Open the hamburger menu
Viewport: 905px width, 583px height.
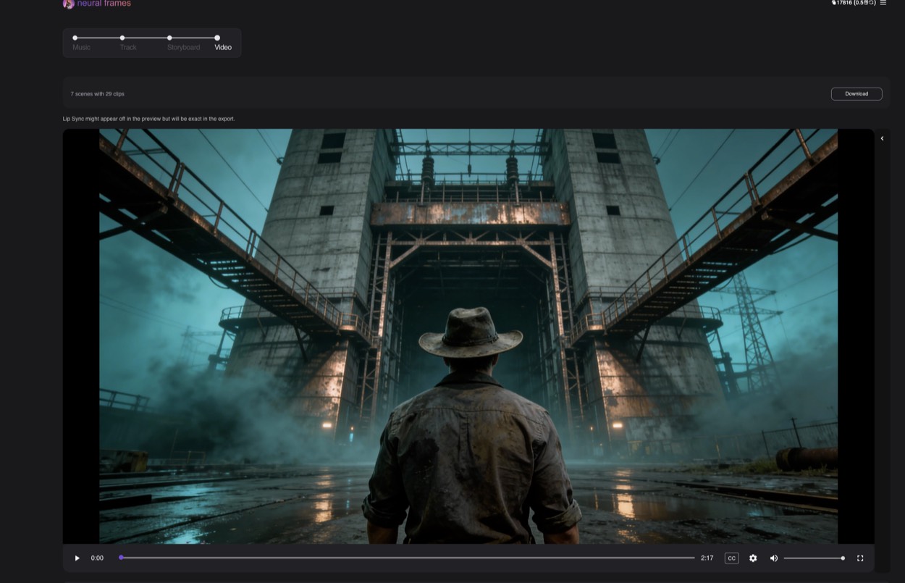(883, 3)
